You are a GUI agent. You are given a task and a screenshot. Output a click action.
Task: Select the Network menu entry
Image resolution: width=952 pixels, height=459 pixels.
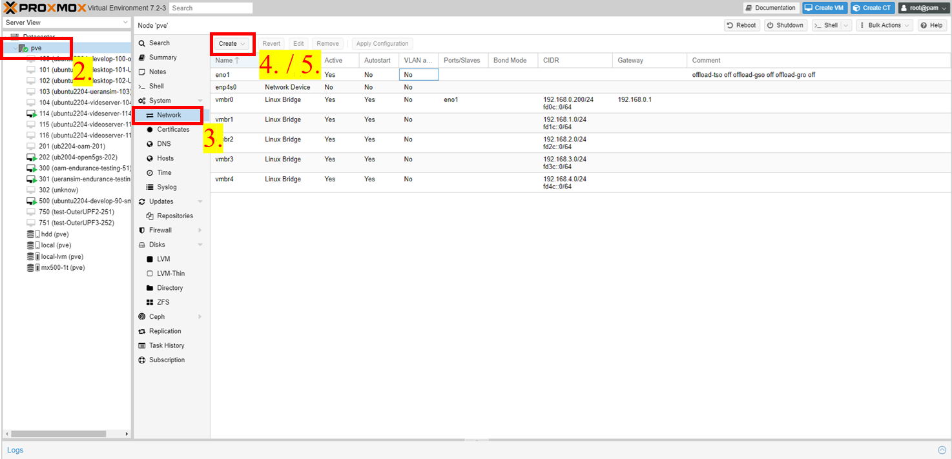pos(169,115)
